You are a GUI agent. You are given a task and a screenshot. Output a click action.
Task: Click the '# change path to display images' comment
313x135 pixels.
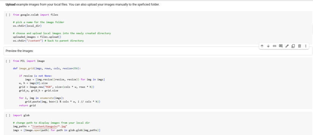click(51, 123)
